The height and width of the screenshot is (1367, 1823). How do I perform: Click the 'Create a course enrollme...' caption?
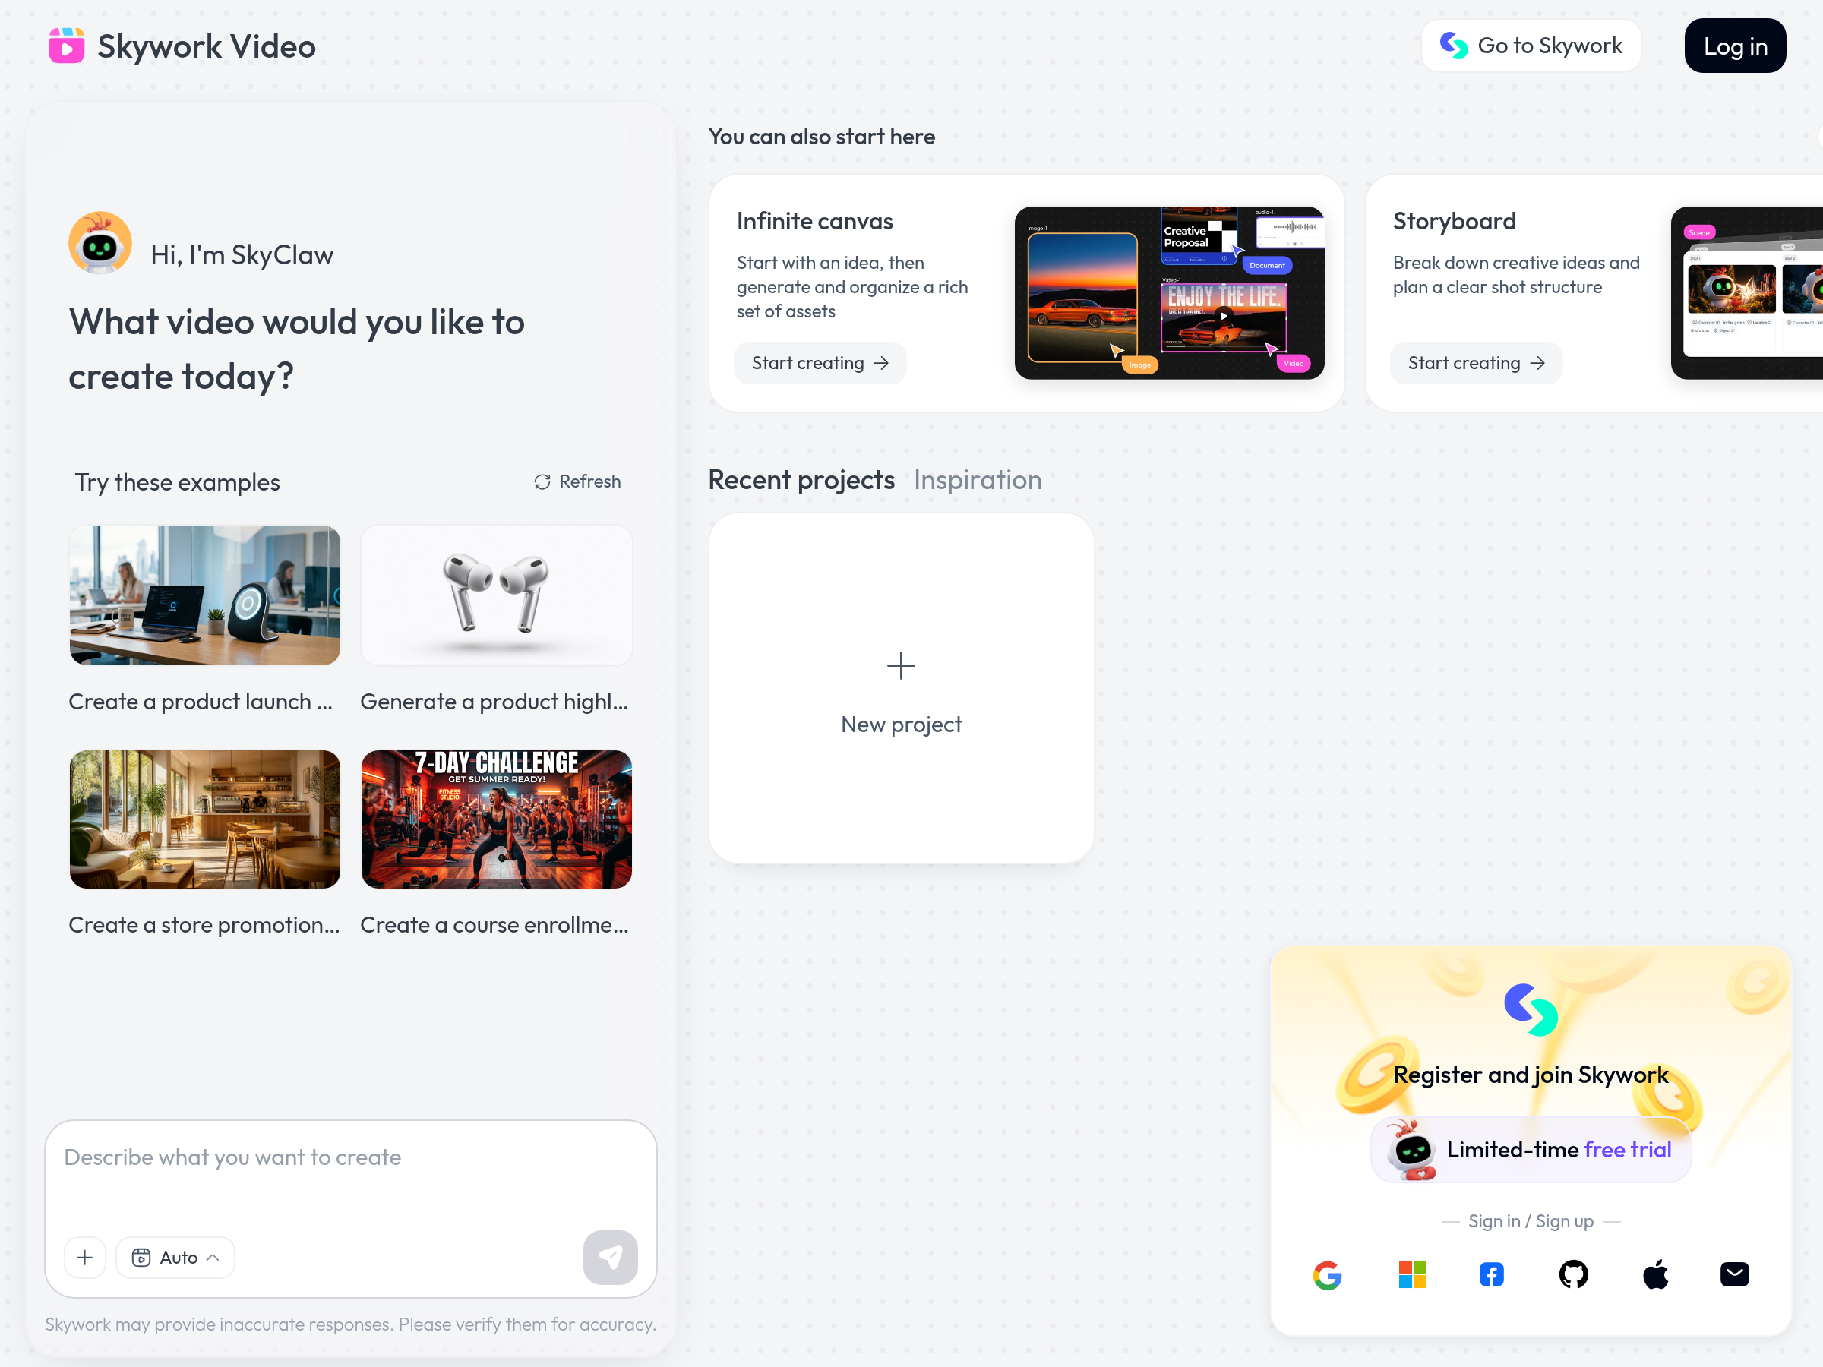[494, 924]
